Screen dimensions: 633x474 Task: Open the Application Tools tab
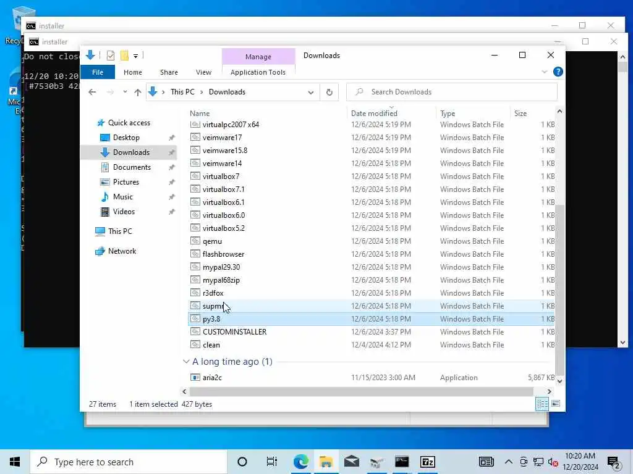[x=258, y=72]
